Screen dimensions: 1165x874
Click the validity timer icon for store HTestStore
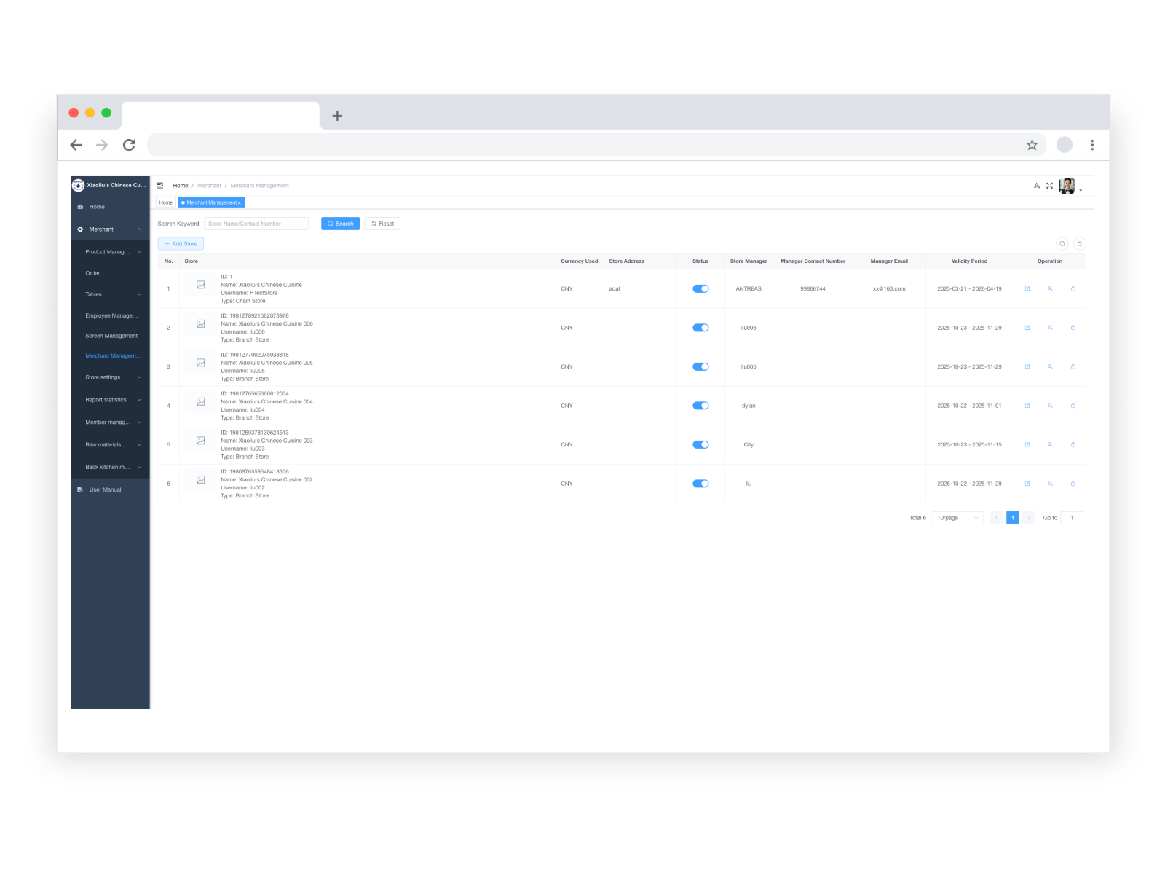point(1073,288)
